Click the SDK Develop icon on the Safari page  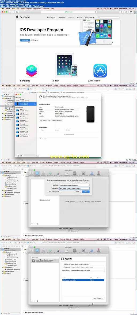click(x=32, y=71)
